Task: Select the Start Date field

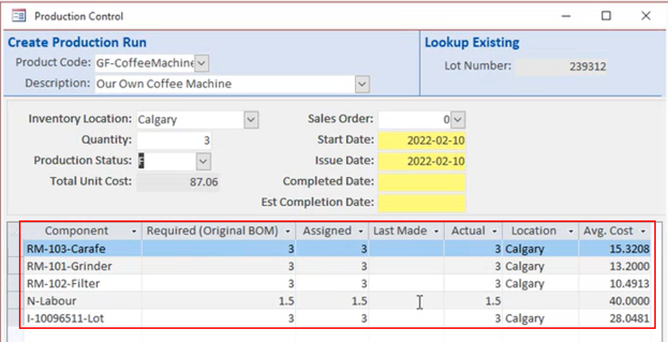Action: point(421,141)
